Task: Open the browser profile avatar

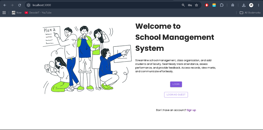Action: (251, 5)
